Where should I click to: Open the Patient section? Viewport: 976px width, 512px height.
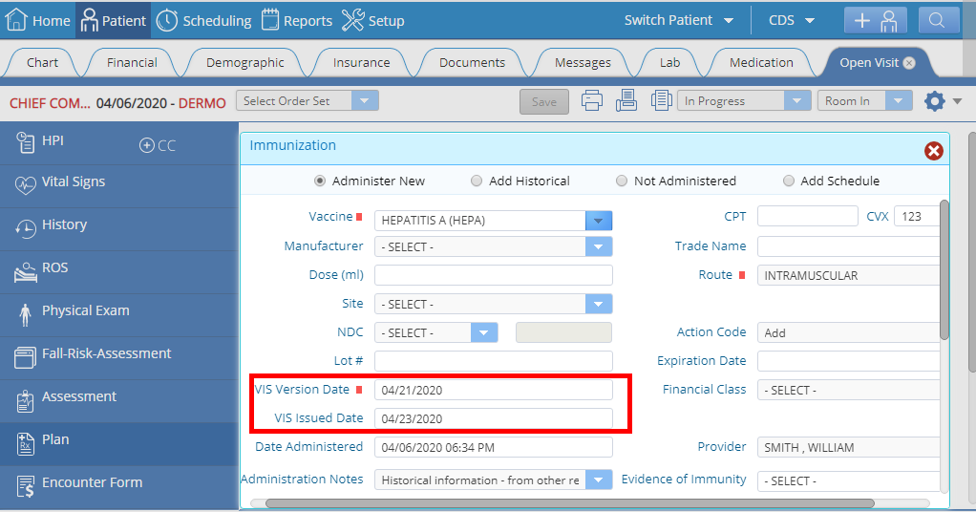coord(113,21)
